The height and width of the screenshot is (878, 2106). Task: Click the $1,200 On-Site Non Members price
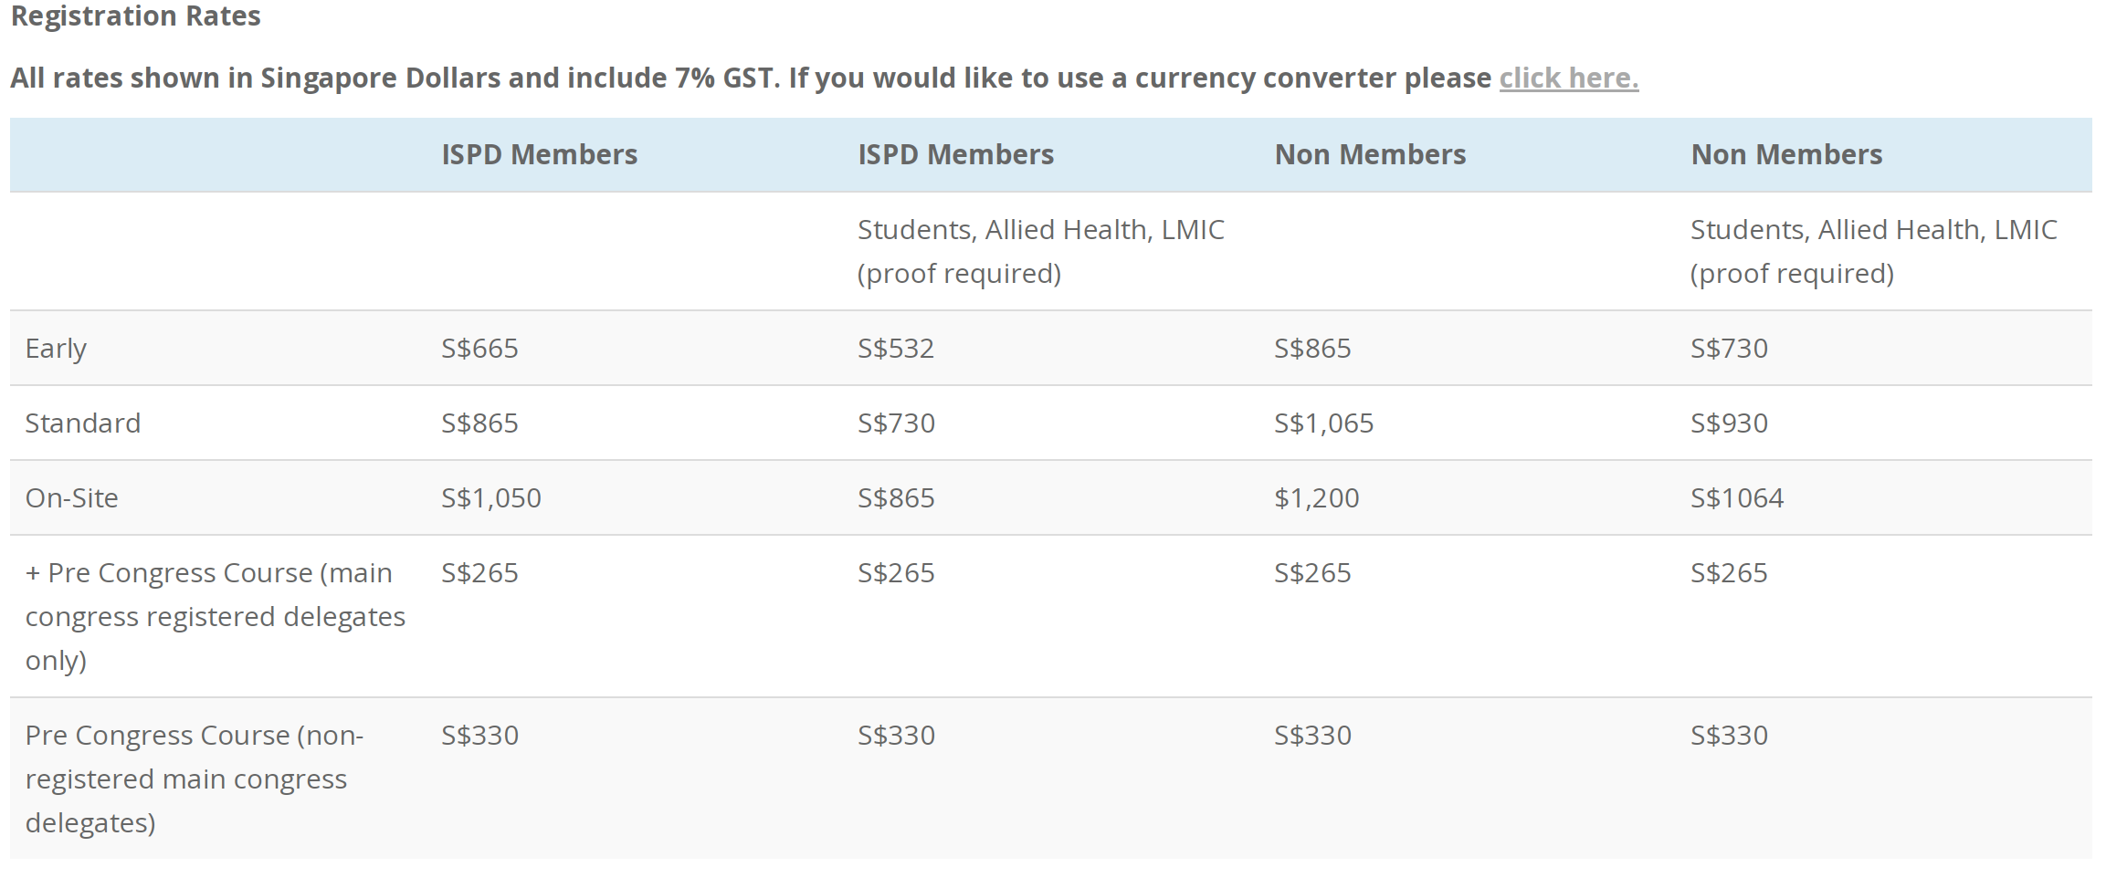tap(1316, 498)
